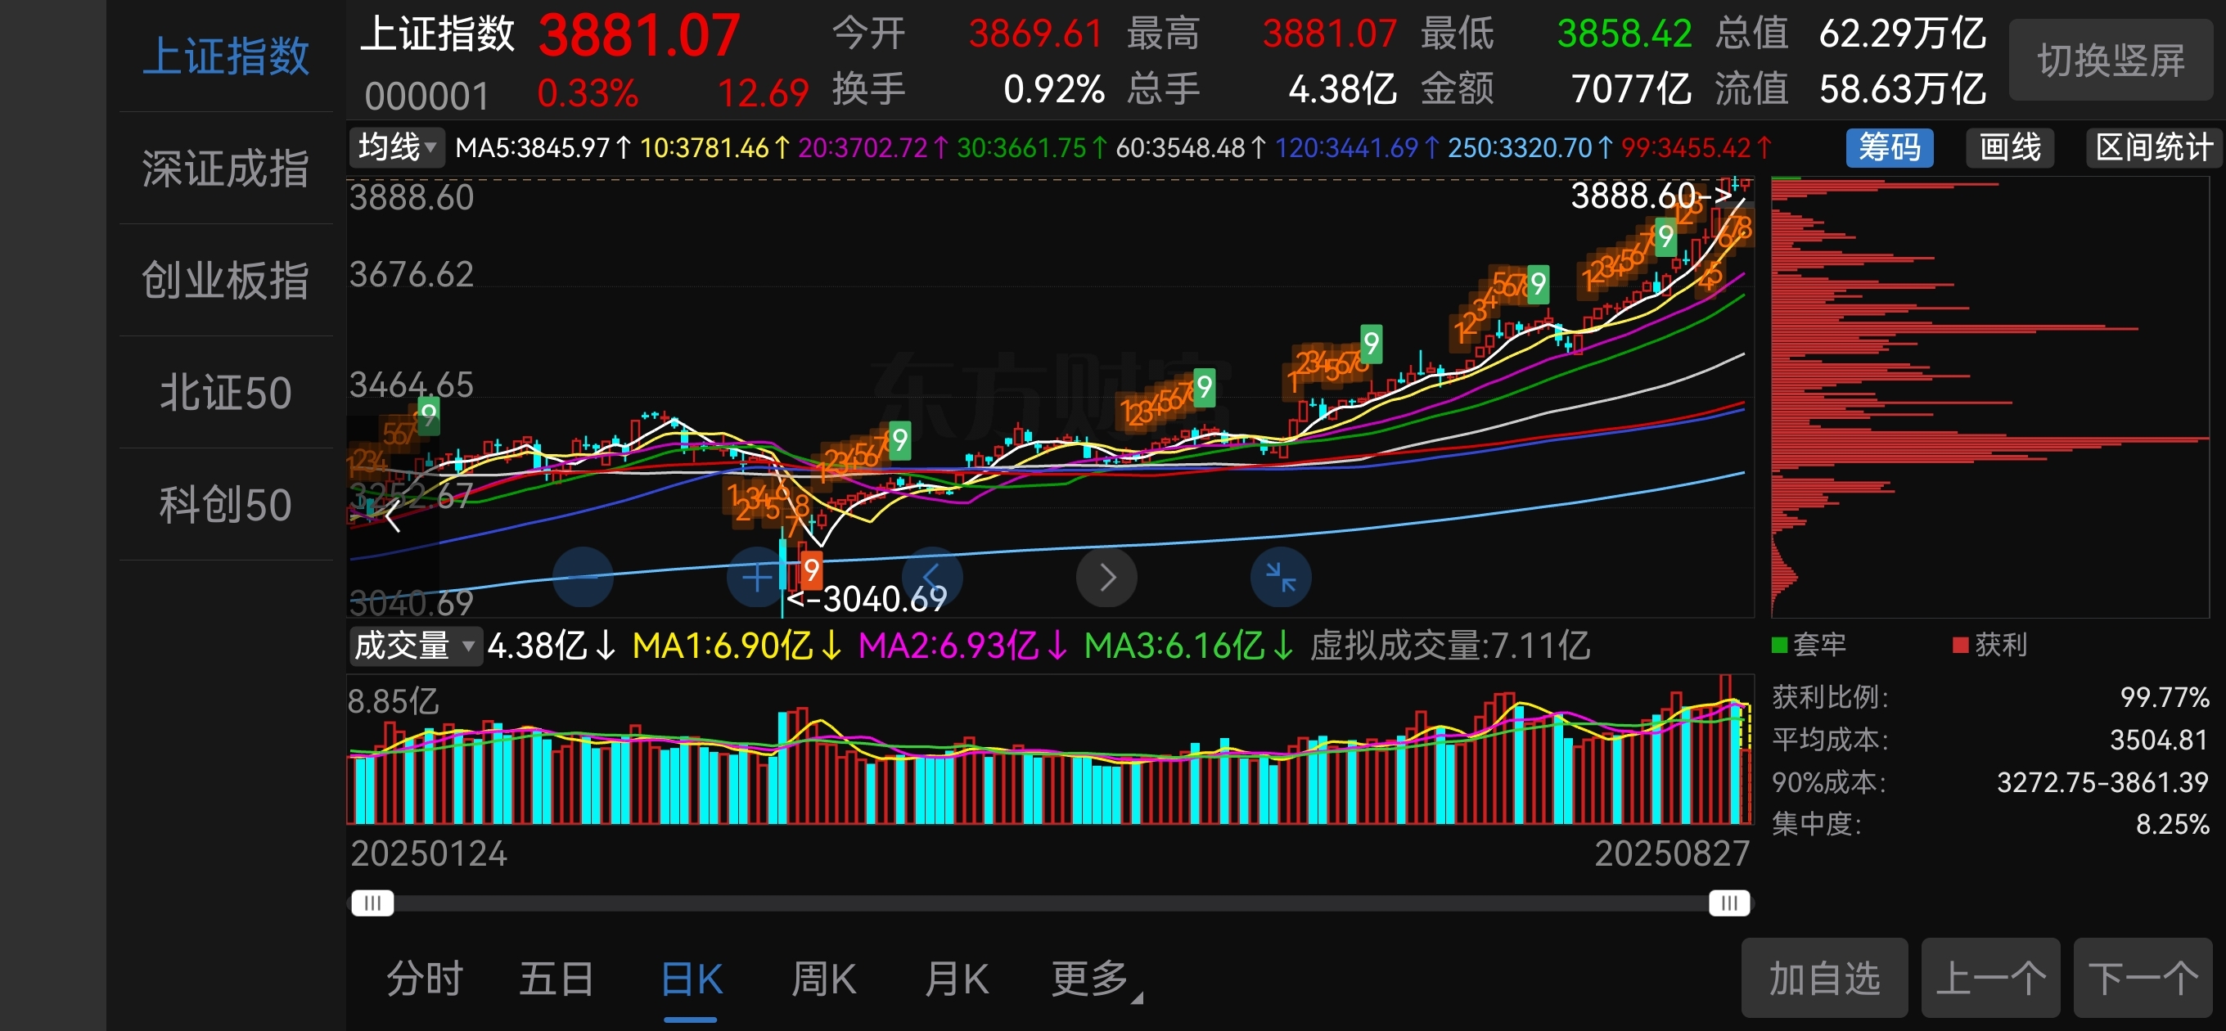2226x1031 pixels.
Task: Click MA1:6.90亿 volume label
Action: tap(737, 646)
